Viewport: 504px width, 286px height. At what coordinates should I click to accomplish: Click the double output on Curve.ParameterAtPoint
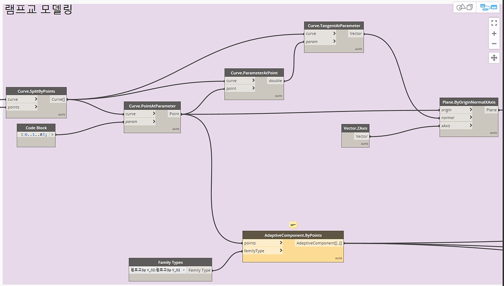tap(275, 80)
